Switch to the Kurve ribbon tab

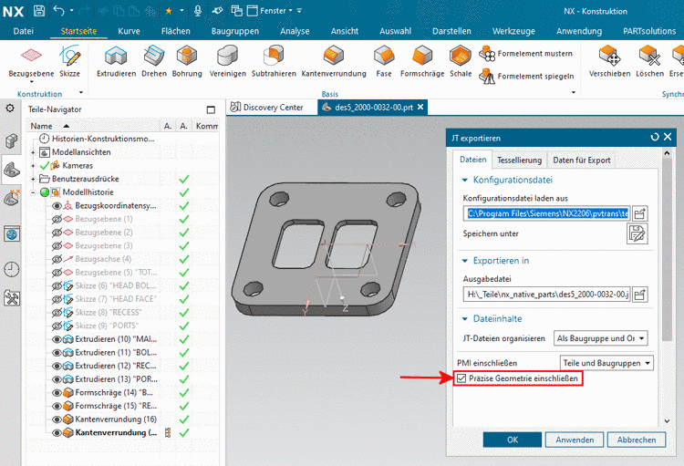(130, 31)
